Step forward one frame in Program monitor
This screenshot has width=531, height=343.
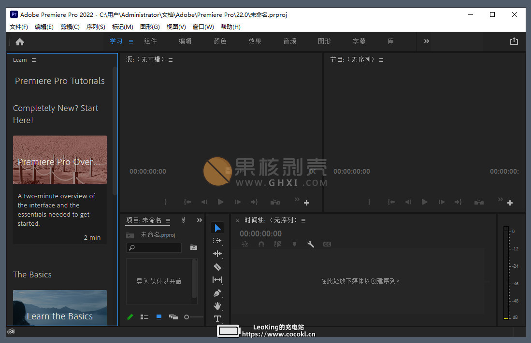pos(442,202)
